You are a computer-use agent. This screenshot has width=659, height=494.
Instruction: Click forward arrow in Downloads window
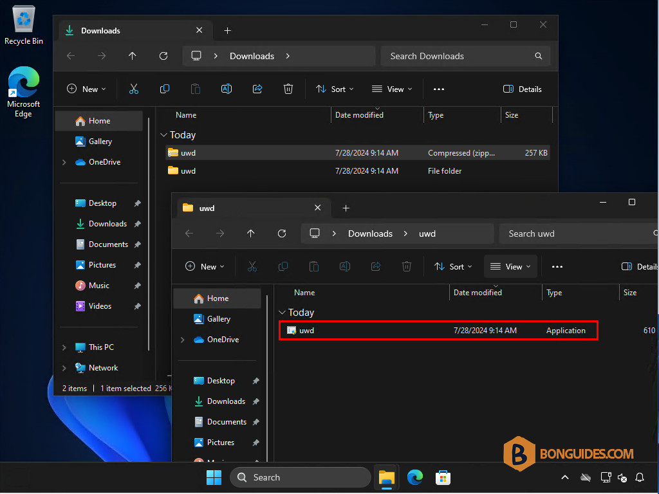(x=102, y=56)
